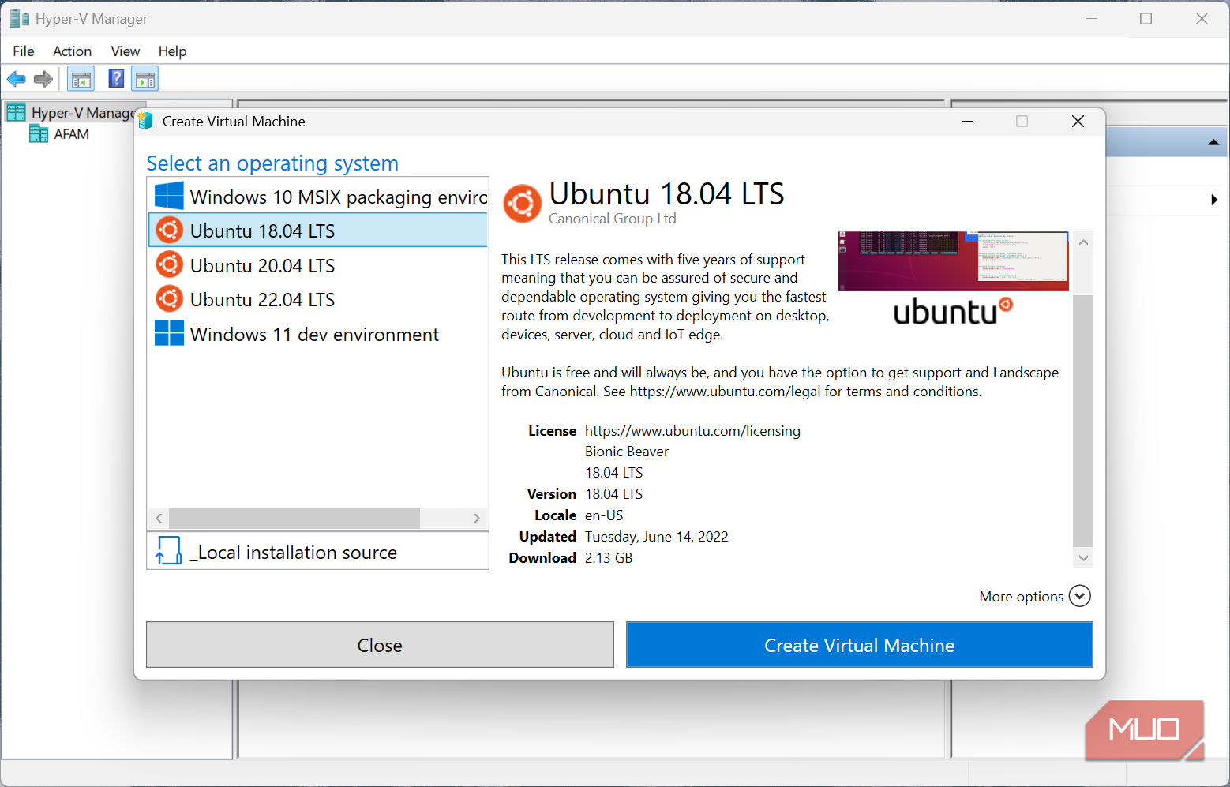Click the horizontal scrollbar thumb of OS list
1230x787 pixels.
294,519
